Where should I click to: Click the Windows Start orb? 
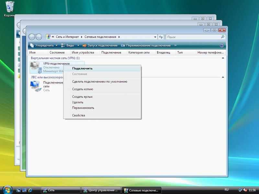point(7,190)
